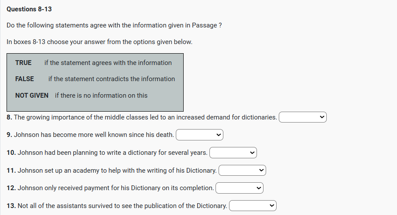Click statement 10 about planning a dictionary
This screenshot has height=215, width=397.
107,153
